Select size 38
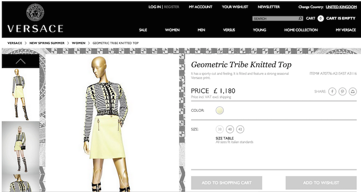This screenshot has height=192, width=361. pos(219,129)
